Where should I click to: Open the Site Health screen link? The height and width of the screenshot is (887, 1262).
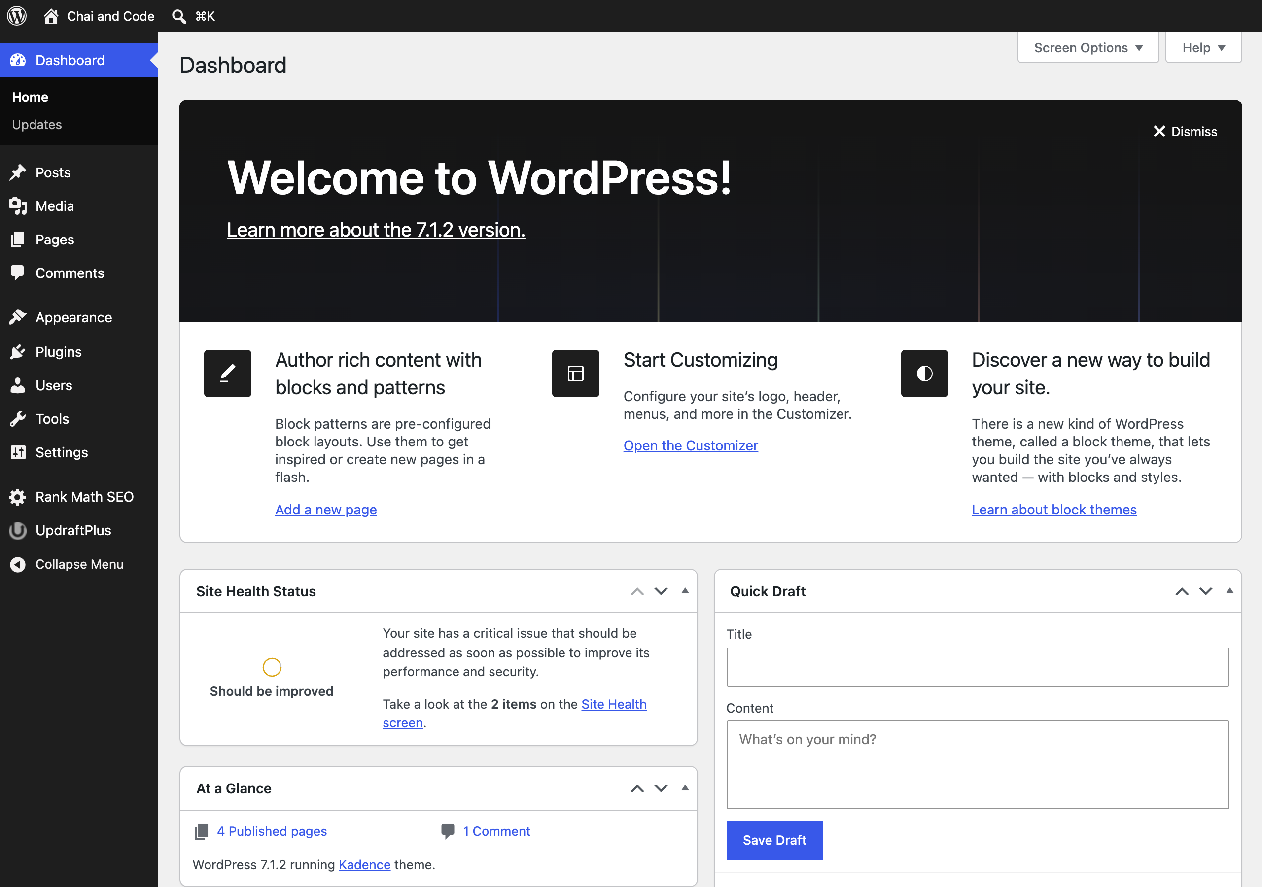613,704
